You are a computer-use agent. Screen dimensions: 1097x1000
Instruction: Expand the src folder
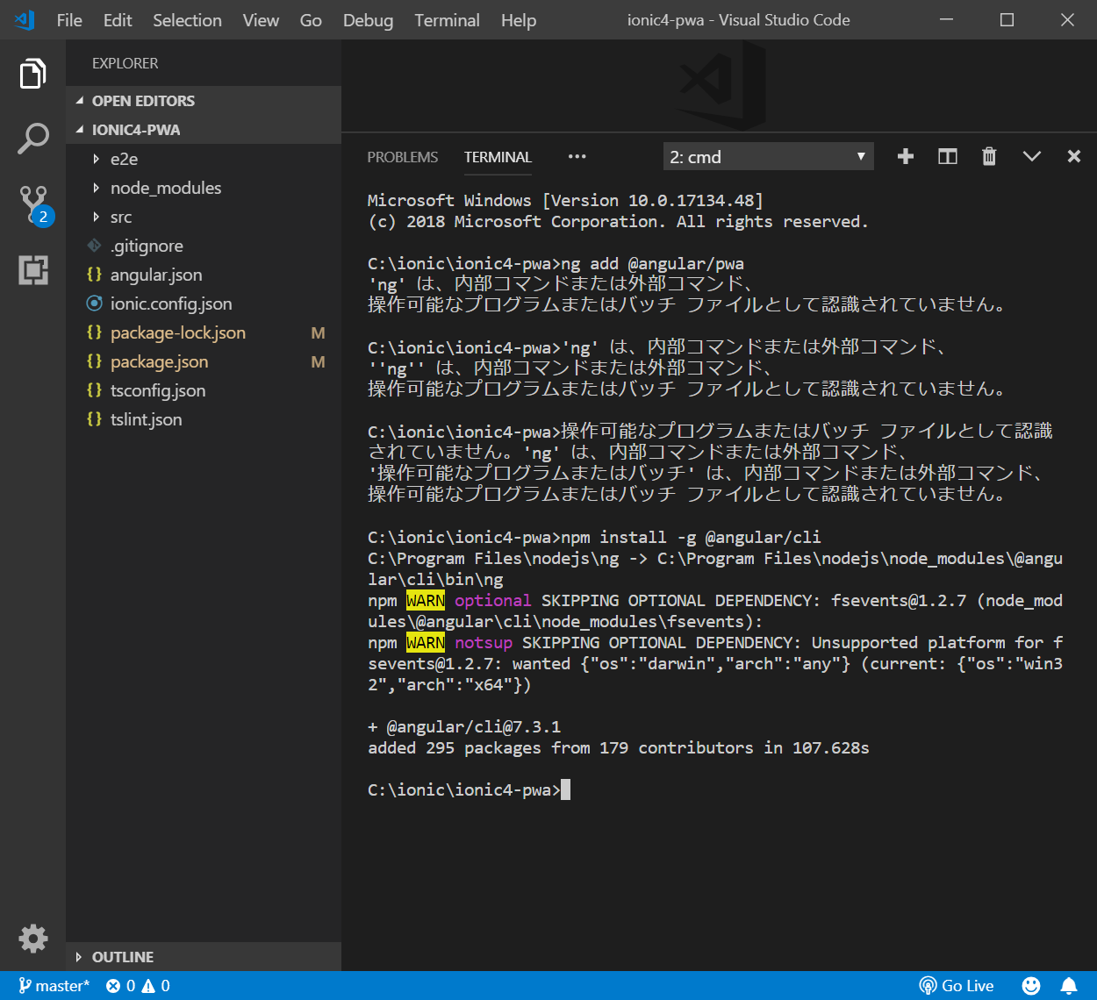[x=204, y=217]
